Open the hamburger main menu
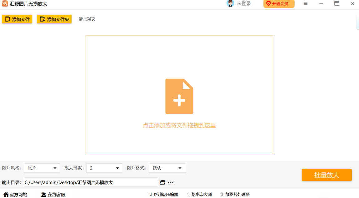 (x=306, y=4)
